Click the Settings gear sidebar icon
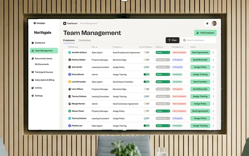The image size is (249, 156). coord(33,96)
